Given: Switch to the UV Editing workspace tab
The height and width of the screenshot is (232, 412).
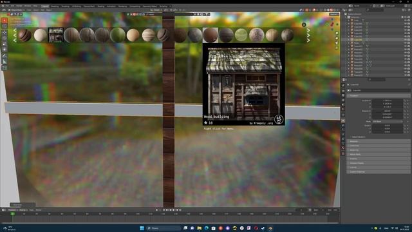Looking at the screenshot, I should [x=77, y=6].
